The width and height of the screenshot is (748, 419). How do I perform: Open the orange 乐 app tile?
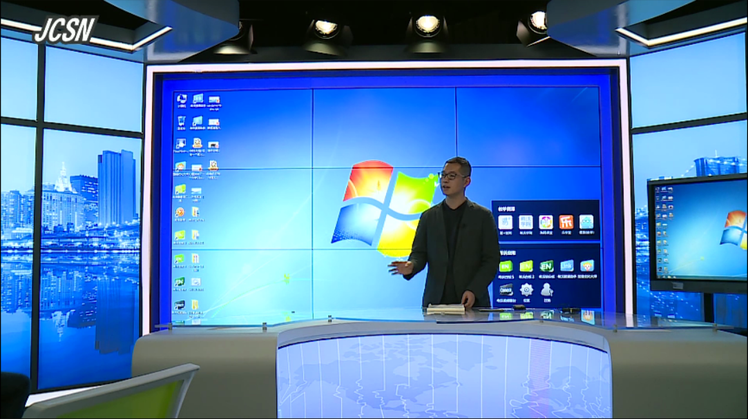coord(566,223)
